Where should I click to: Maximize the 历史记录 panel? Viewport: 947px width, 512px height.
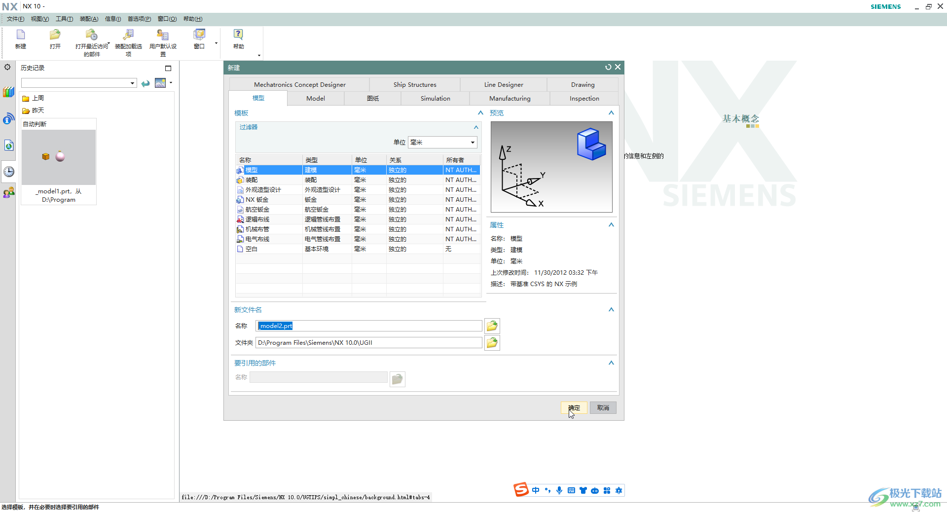pyautogui.click(x=168, y=68)
